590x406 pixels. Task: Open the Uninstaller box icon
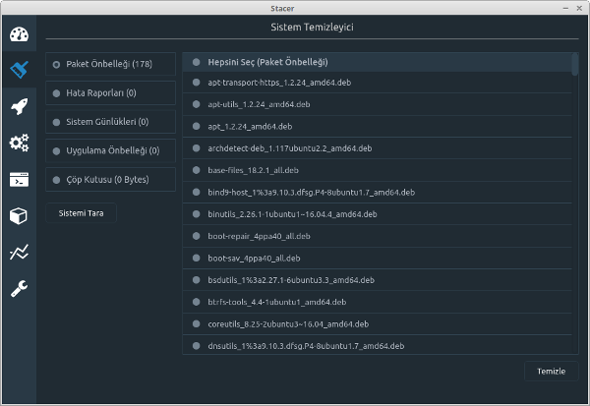point(19,216)
